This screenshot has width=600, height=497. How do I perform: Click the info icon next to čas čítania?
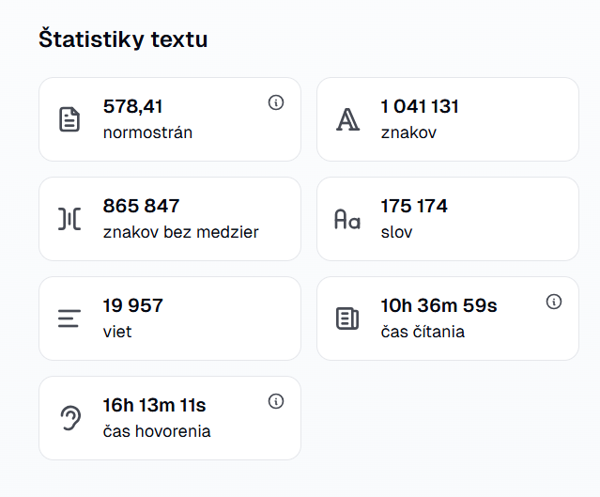[554, 302]
